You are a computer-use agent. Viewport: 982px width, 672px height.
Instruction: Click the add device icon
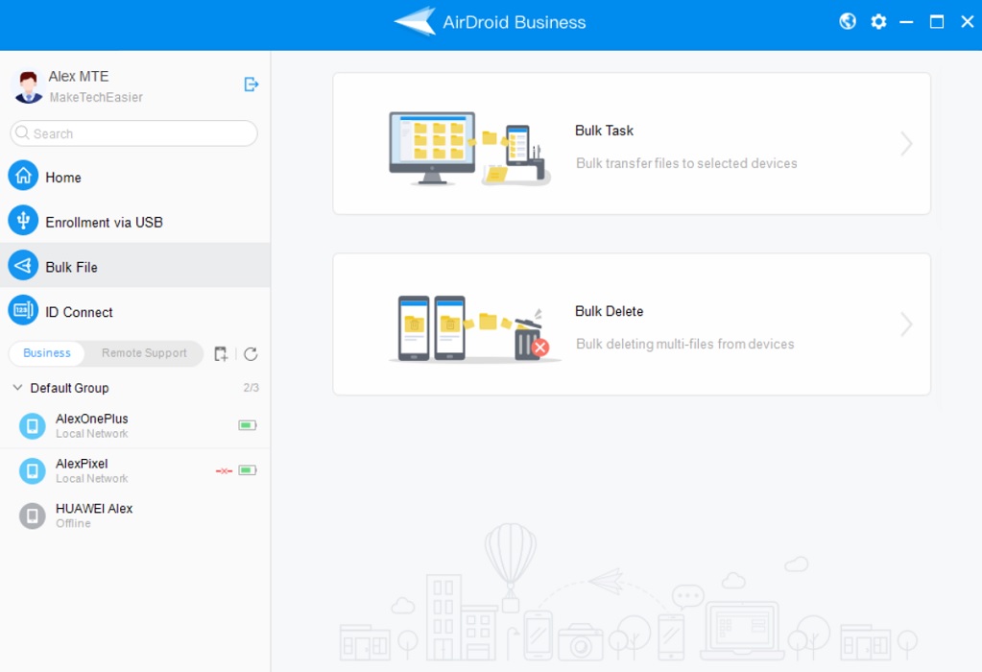221,353
